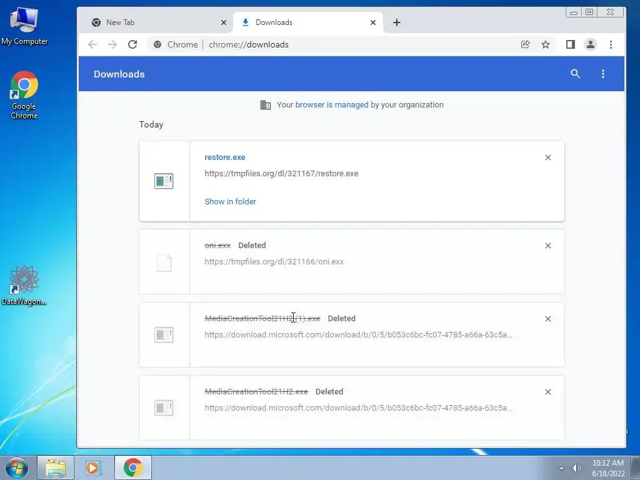Click the chrome://downloads address bar

(248, 44)
